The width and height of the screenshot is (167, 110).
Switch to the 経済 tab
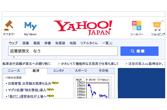click(36, 71)
